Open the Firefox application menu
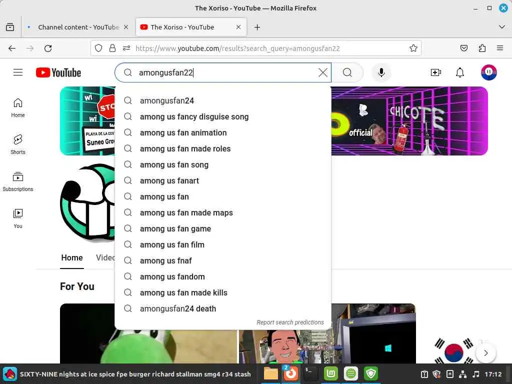Screen dimensions: 512x384 click(x=500, y=48)
